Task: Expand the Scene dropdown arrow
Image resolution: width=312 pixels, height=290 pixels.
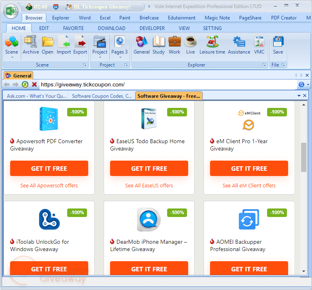Action: 12,58
